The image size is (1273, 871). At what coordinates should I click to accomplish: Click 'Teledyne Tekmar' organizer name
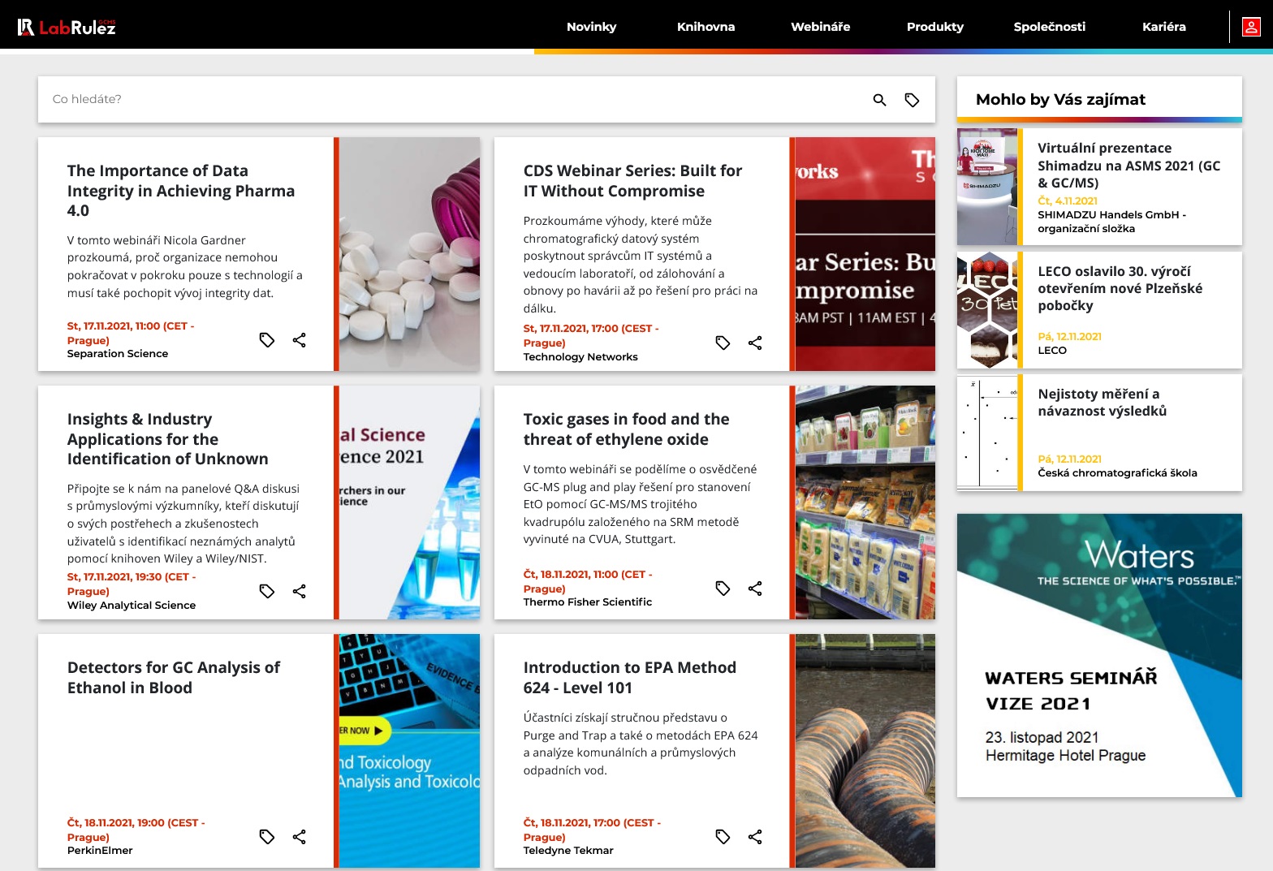(568, 851)
